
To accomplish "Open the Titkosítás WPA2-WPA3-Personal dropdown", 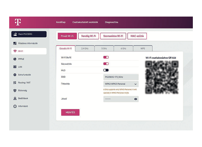I will pyautogui.click(x=121, y=84).
